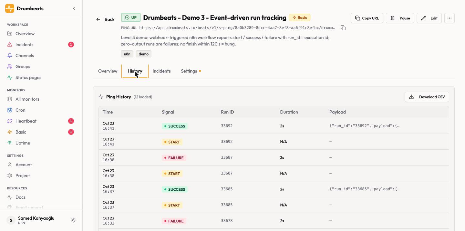Pause the monitor
465x231 pixels.
[x=400, y=18]
